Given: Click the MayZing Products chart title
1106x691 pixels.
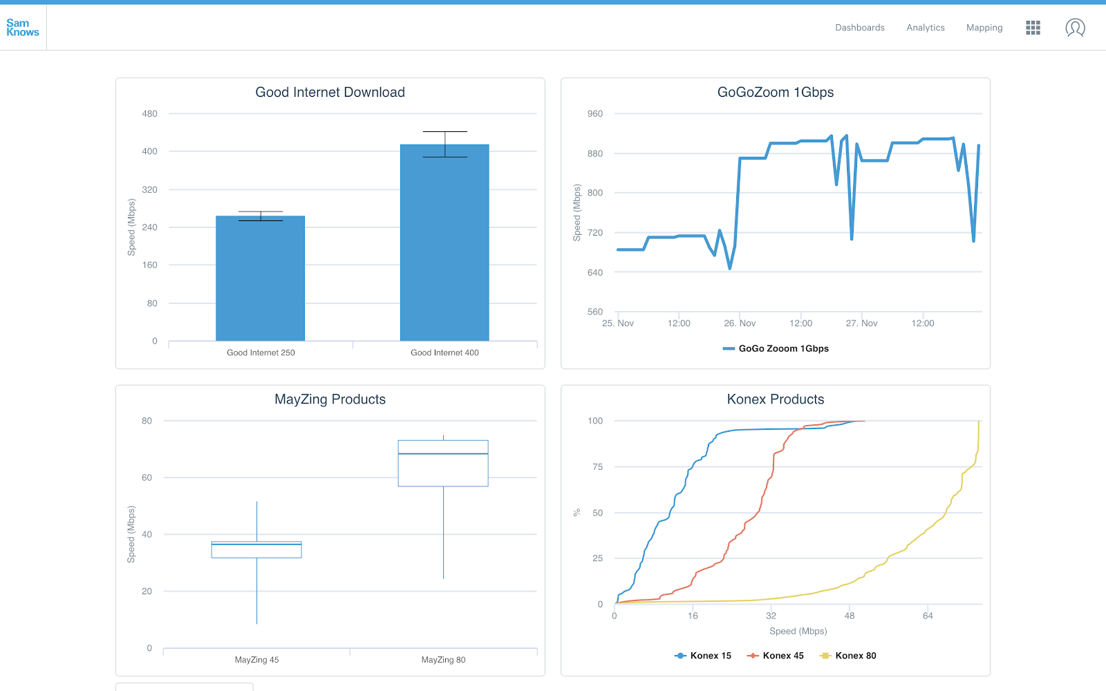Looking at the screenshot, I should pos(330,399).
